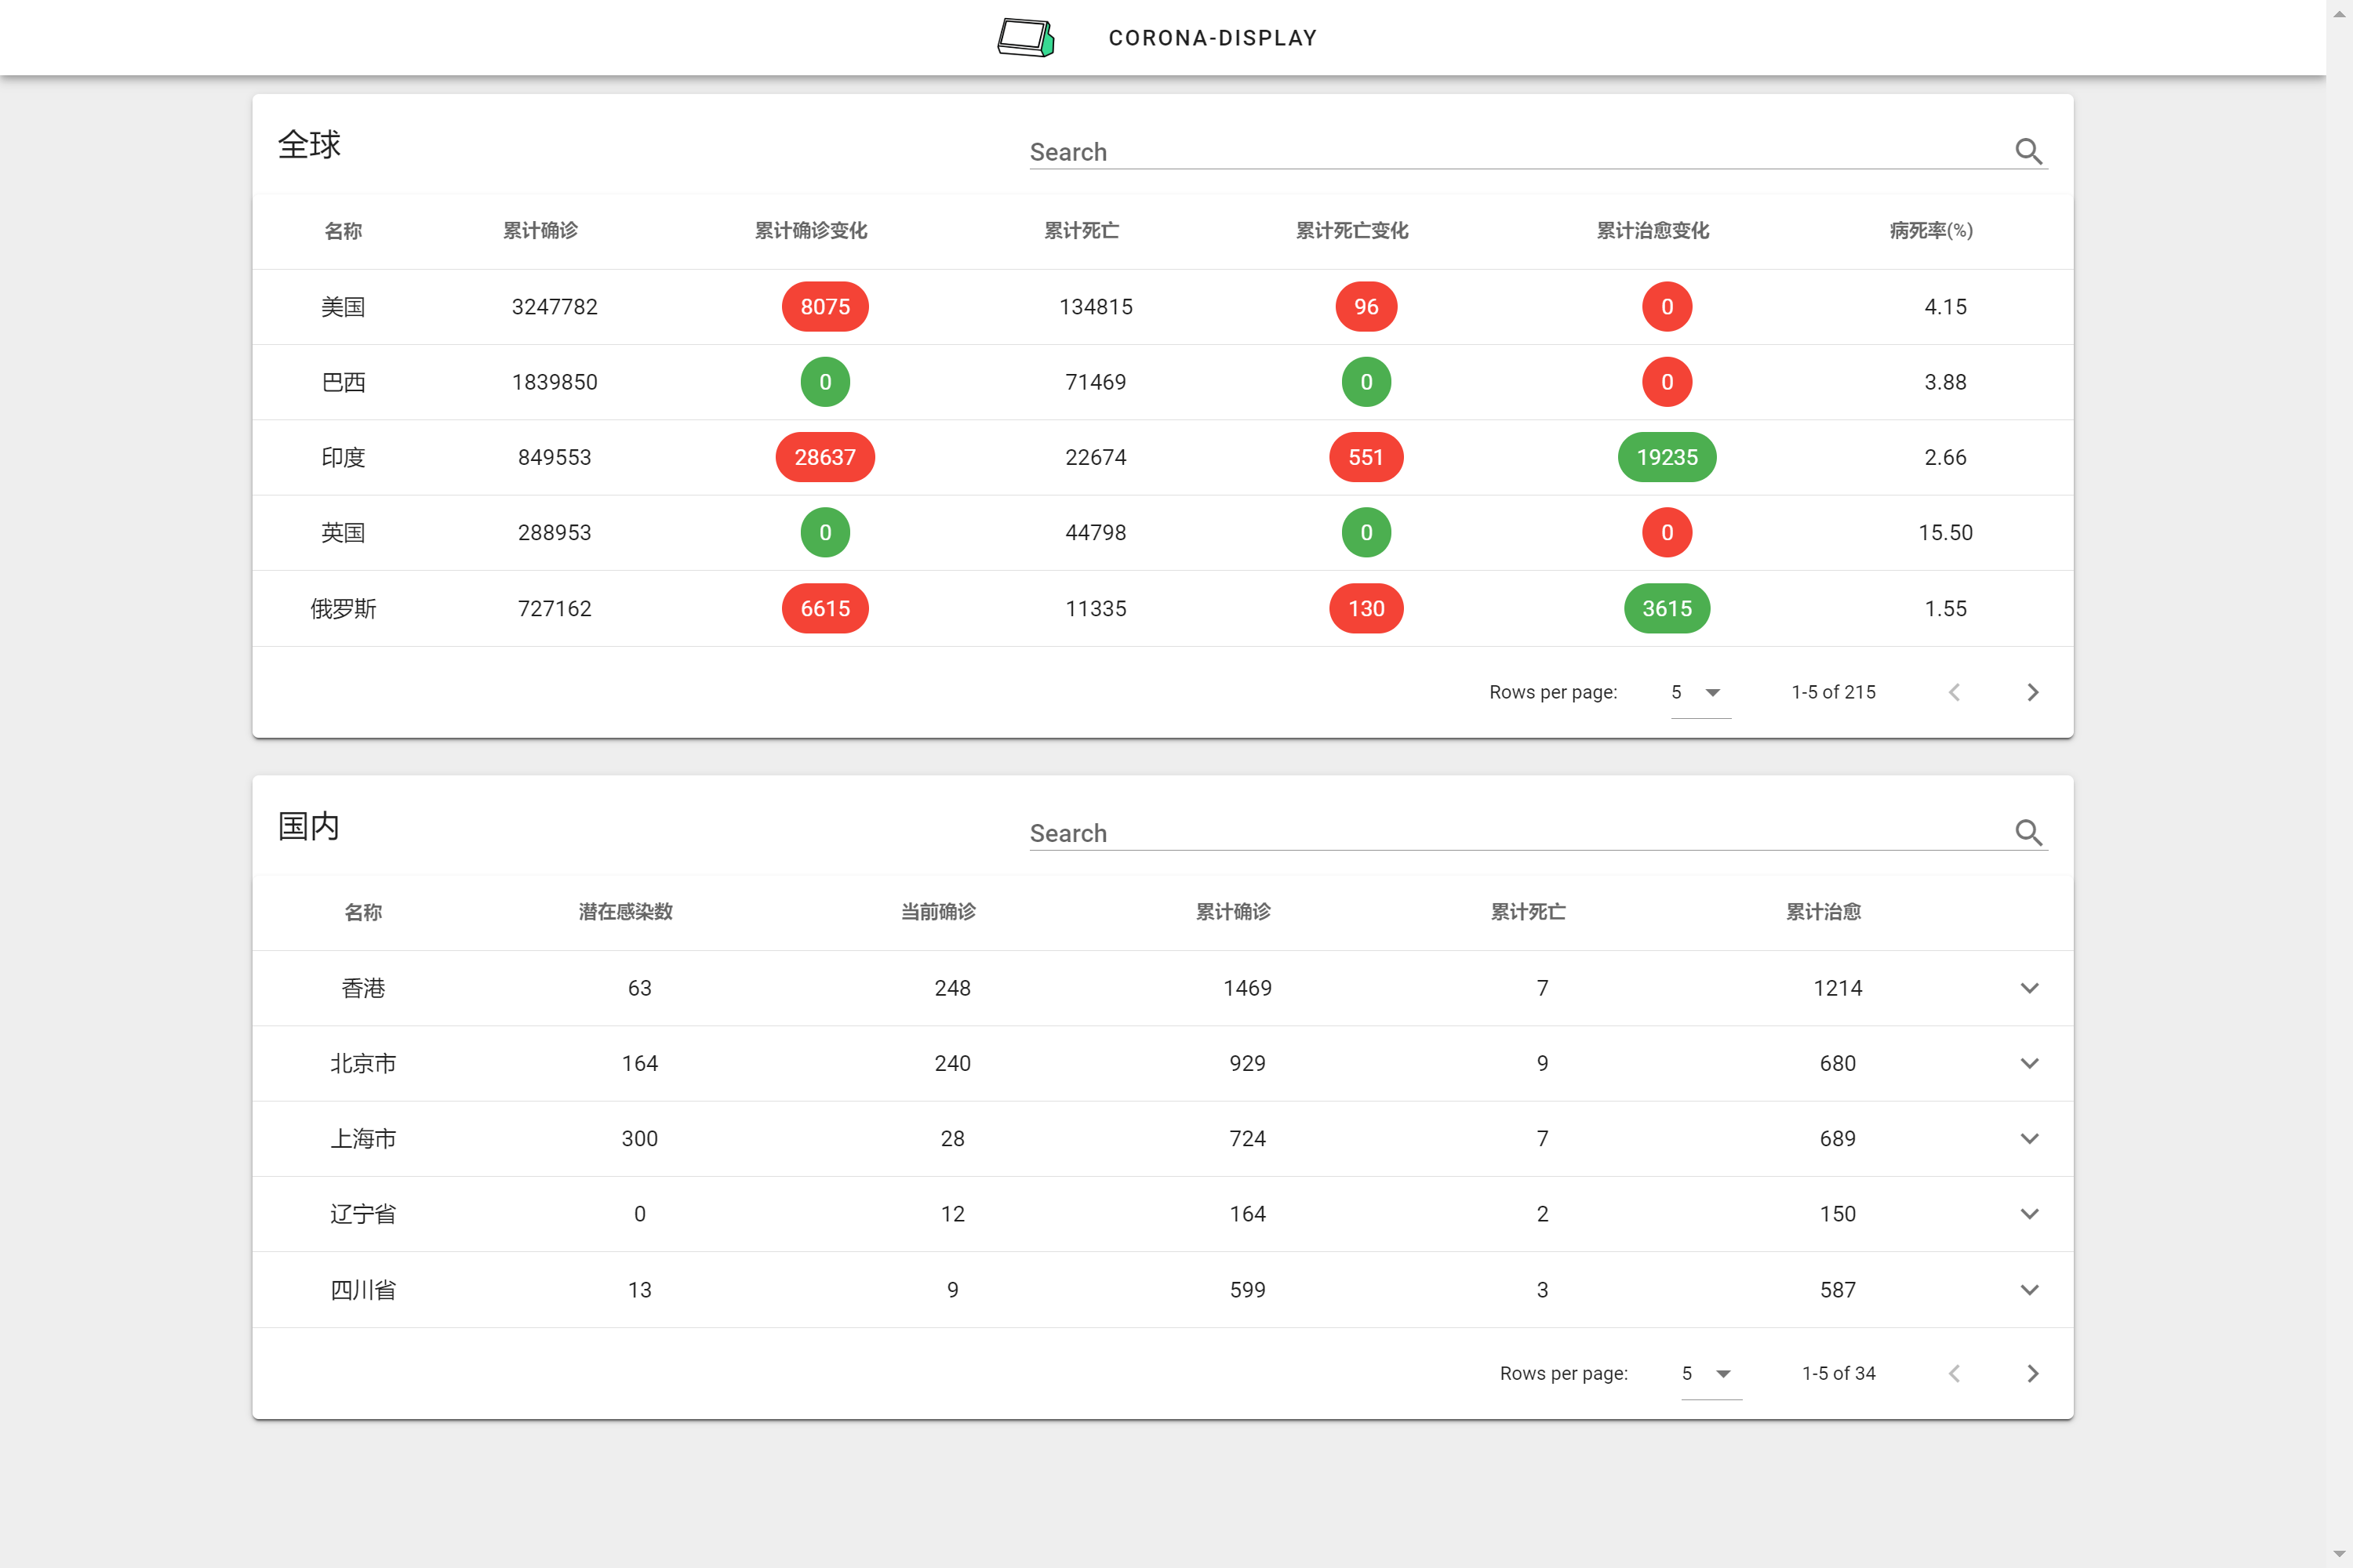Image resolution: width=2353 pixels, height=1568 pixels.
Task: Sort 全球 table by 累计死亡 column
Action: [x=1082, y=230]
